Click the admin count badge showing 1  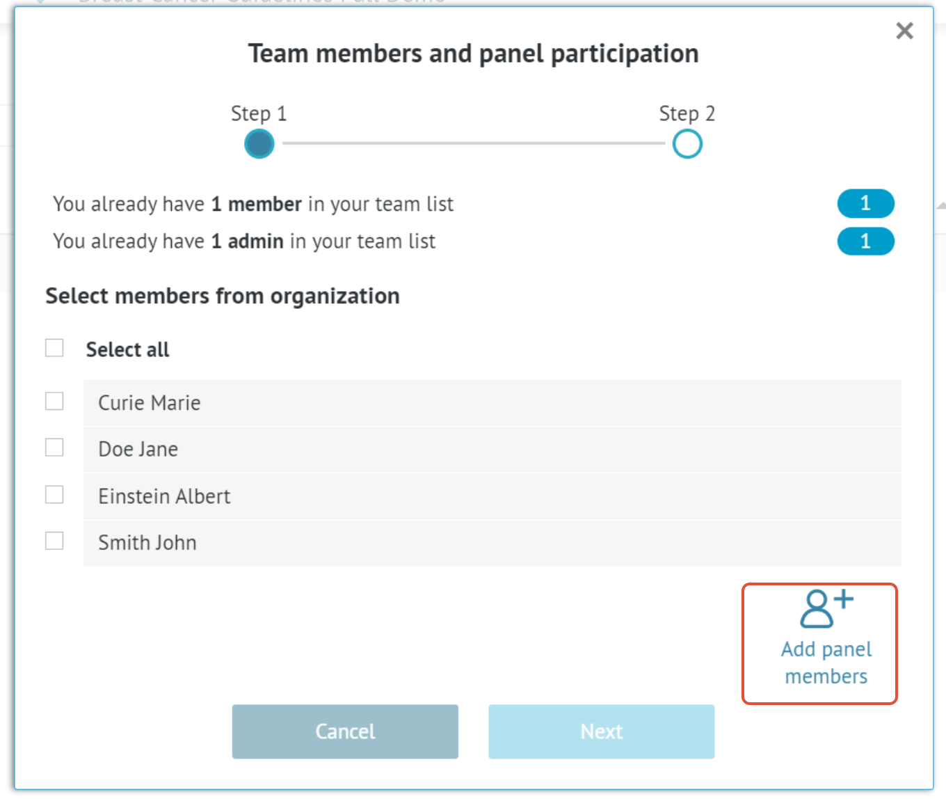click(865, 242)
